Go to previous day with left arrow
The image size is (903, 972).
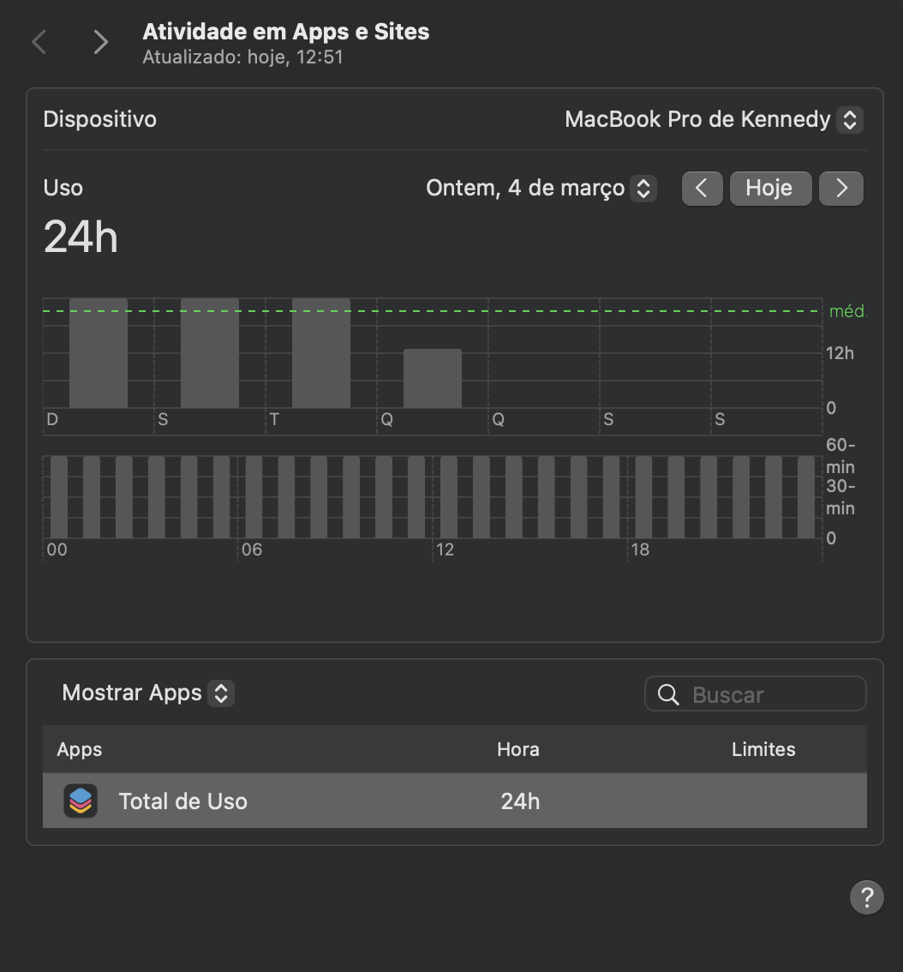tap(702, 189)
